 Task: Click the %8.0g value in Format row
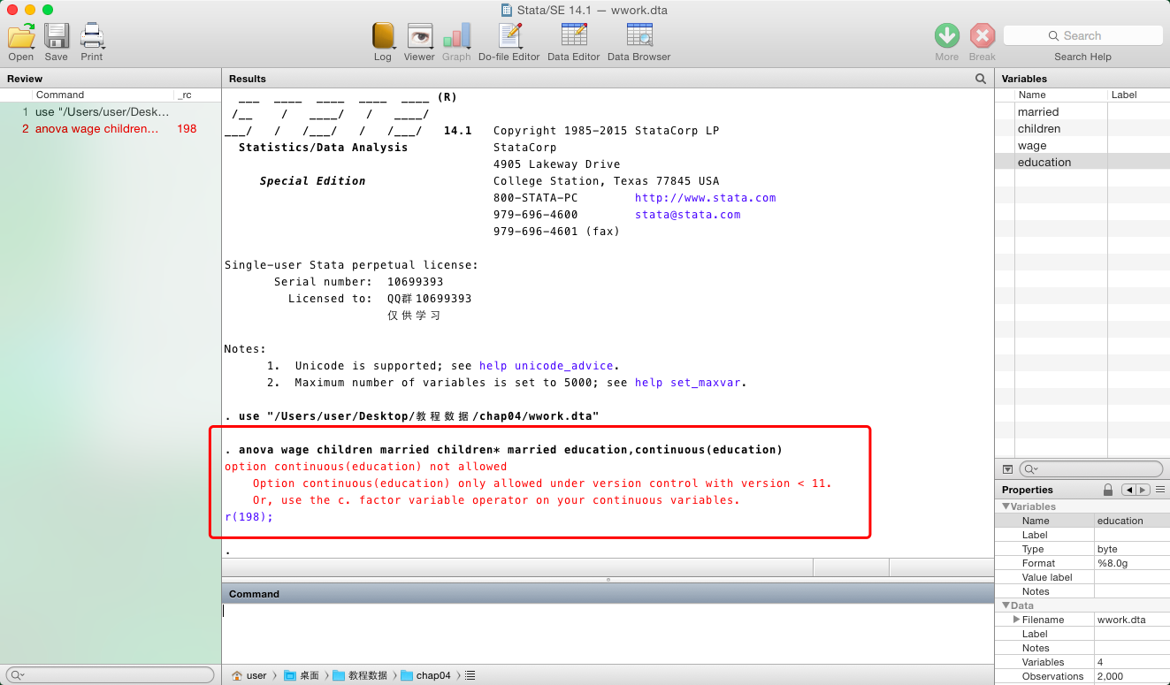1113,563
